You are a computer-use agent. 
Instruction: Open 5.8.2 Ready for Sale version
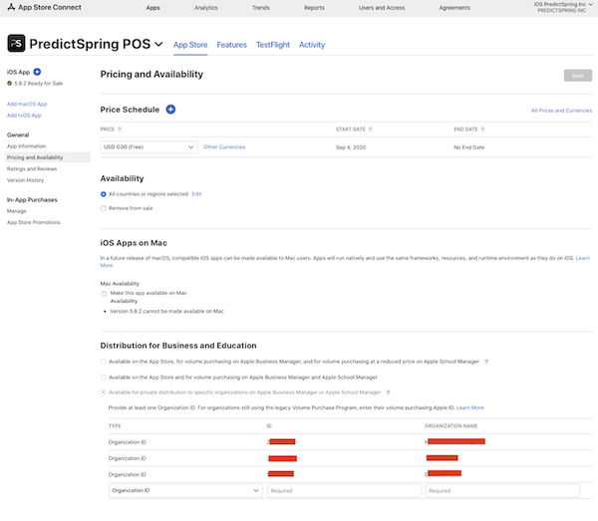pos(39,83)
